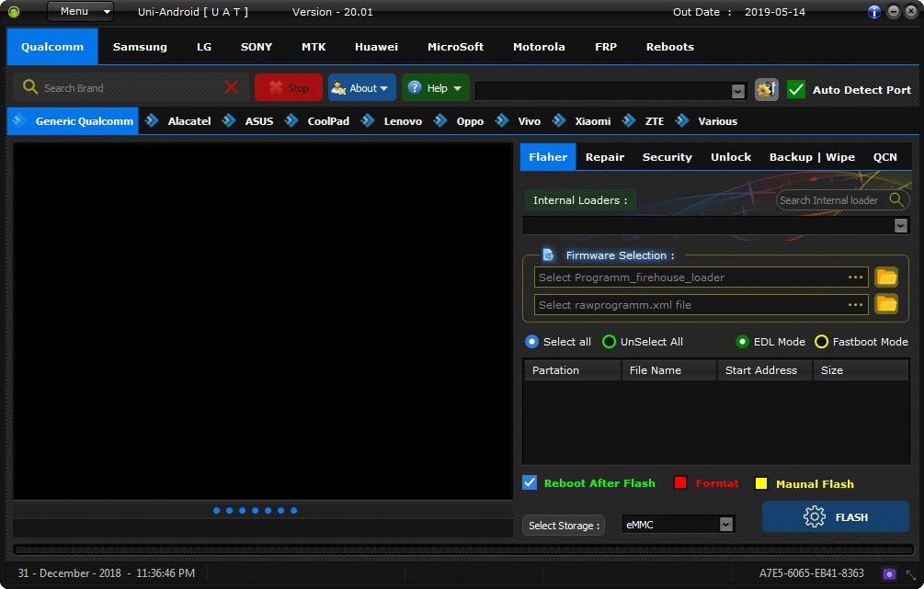Viewport: 924px width, 589px height.
Task: Switch to the LG tab
Action: coord(204,47)
